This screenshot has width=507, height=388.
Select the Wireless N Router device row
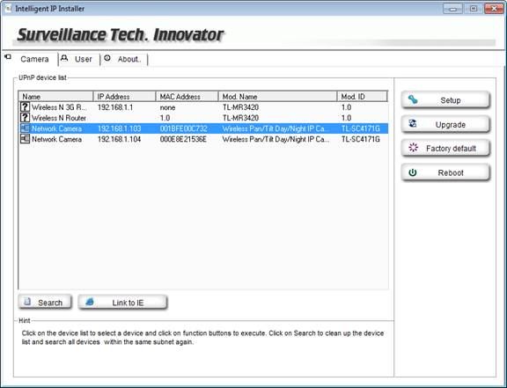[203, 118]
